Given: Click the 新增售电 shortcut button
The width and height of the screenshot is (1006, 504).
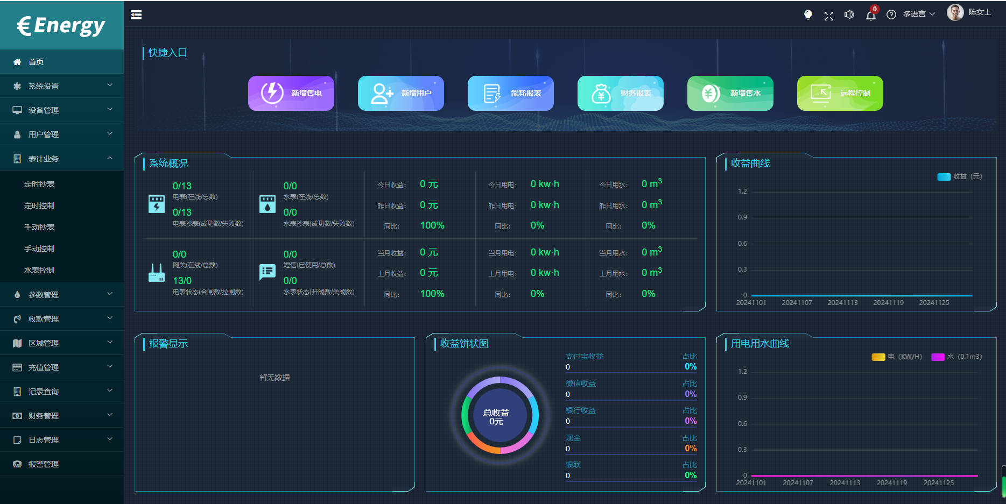Looking at the screenshot, I should 291,93.
